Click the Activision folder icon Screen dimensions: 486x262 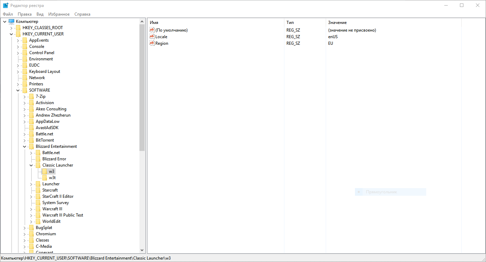31,103
